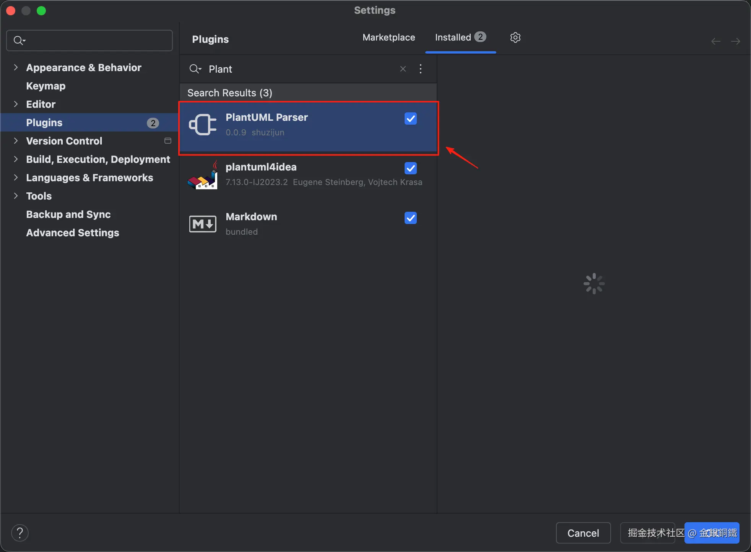Click the help question mark icon
The width and height of the screenshot is (751, 552).
[x=20, y=533]
